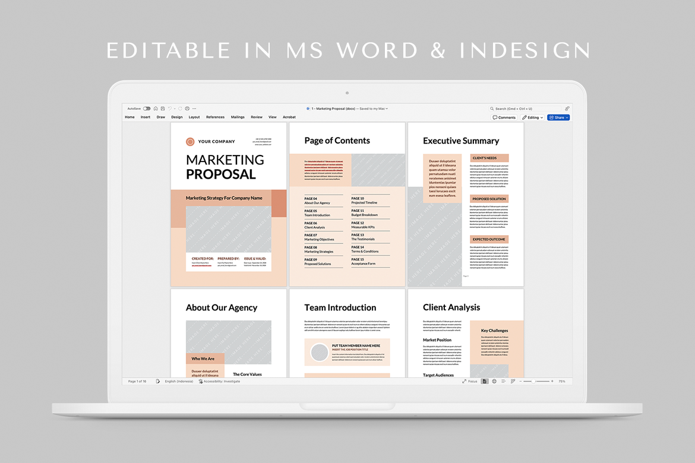Toggle the AutoSave switch

147,109
